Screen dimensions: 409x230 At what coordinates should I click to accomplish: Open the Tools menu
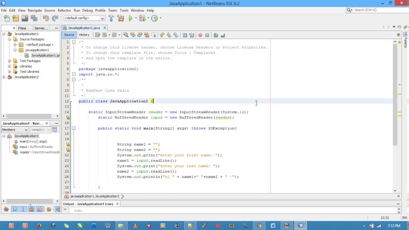click(124, 10)
